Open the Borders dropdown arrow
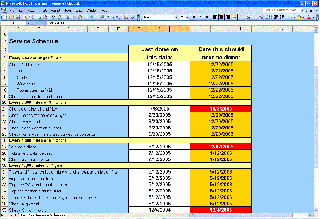Image resolution: width=320 pixels, height=219 pixels. (295, 17)
